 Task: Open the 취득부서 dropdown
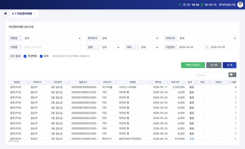point(129,38)
